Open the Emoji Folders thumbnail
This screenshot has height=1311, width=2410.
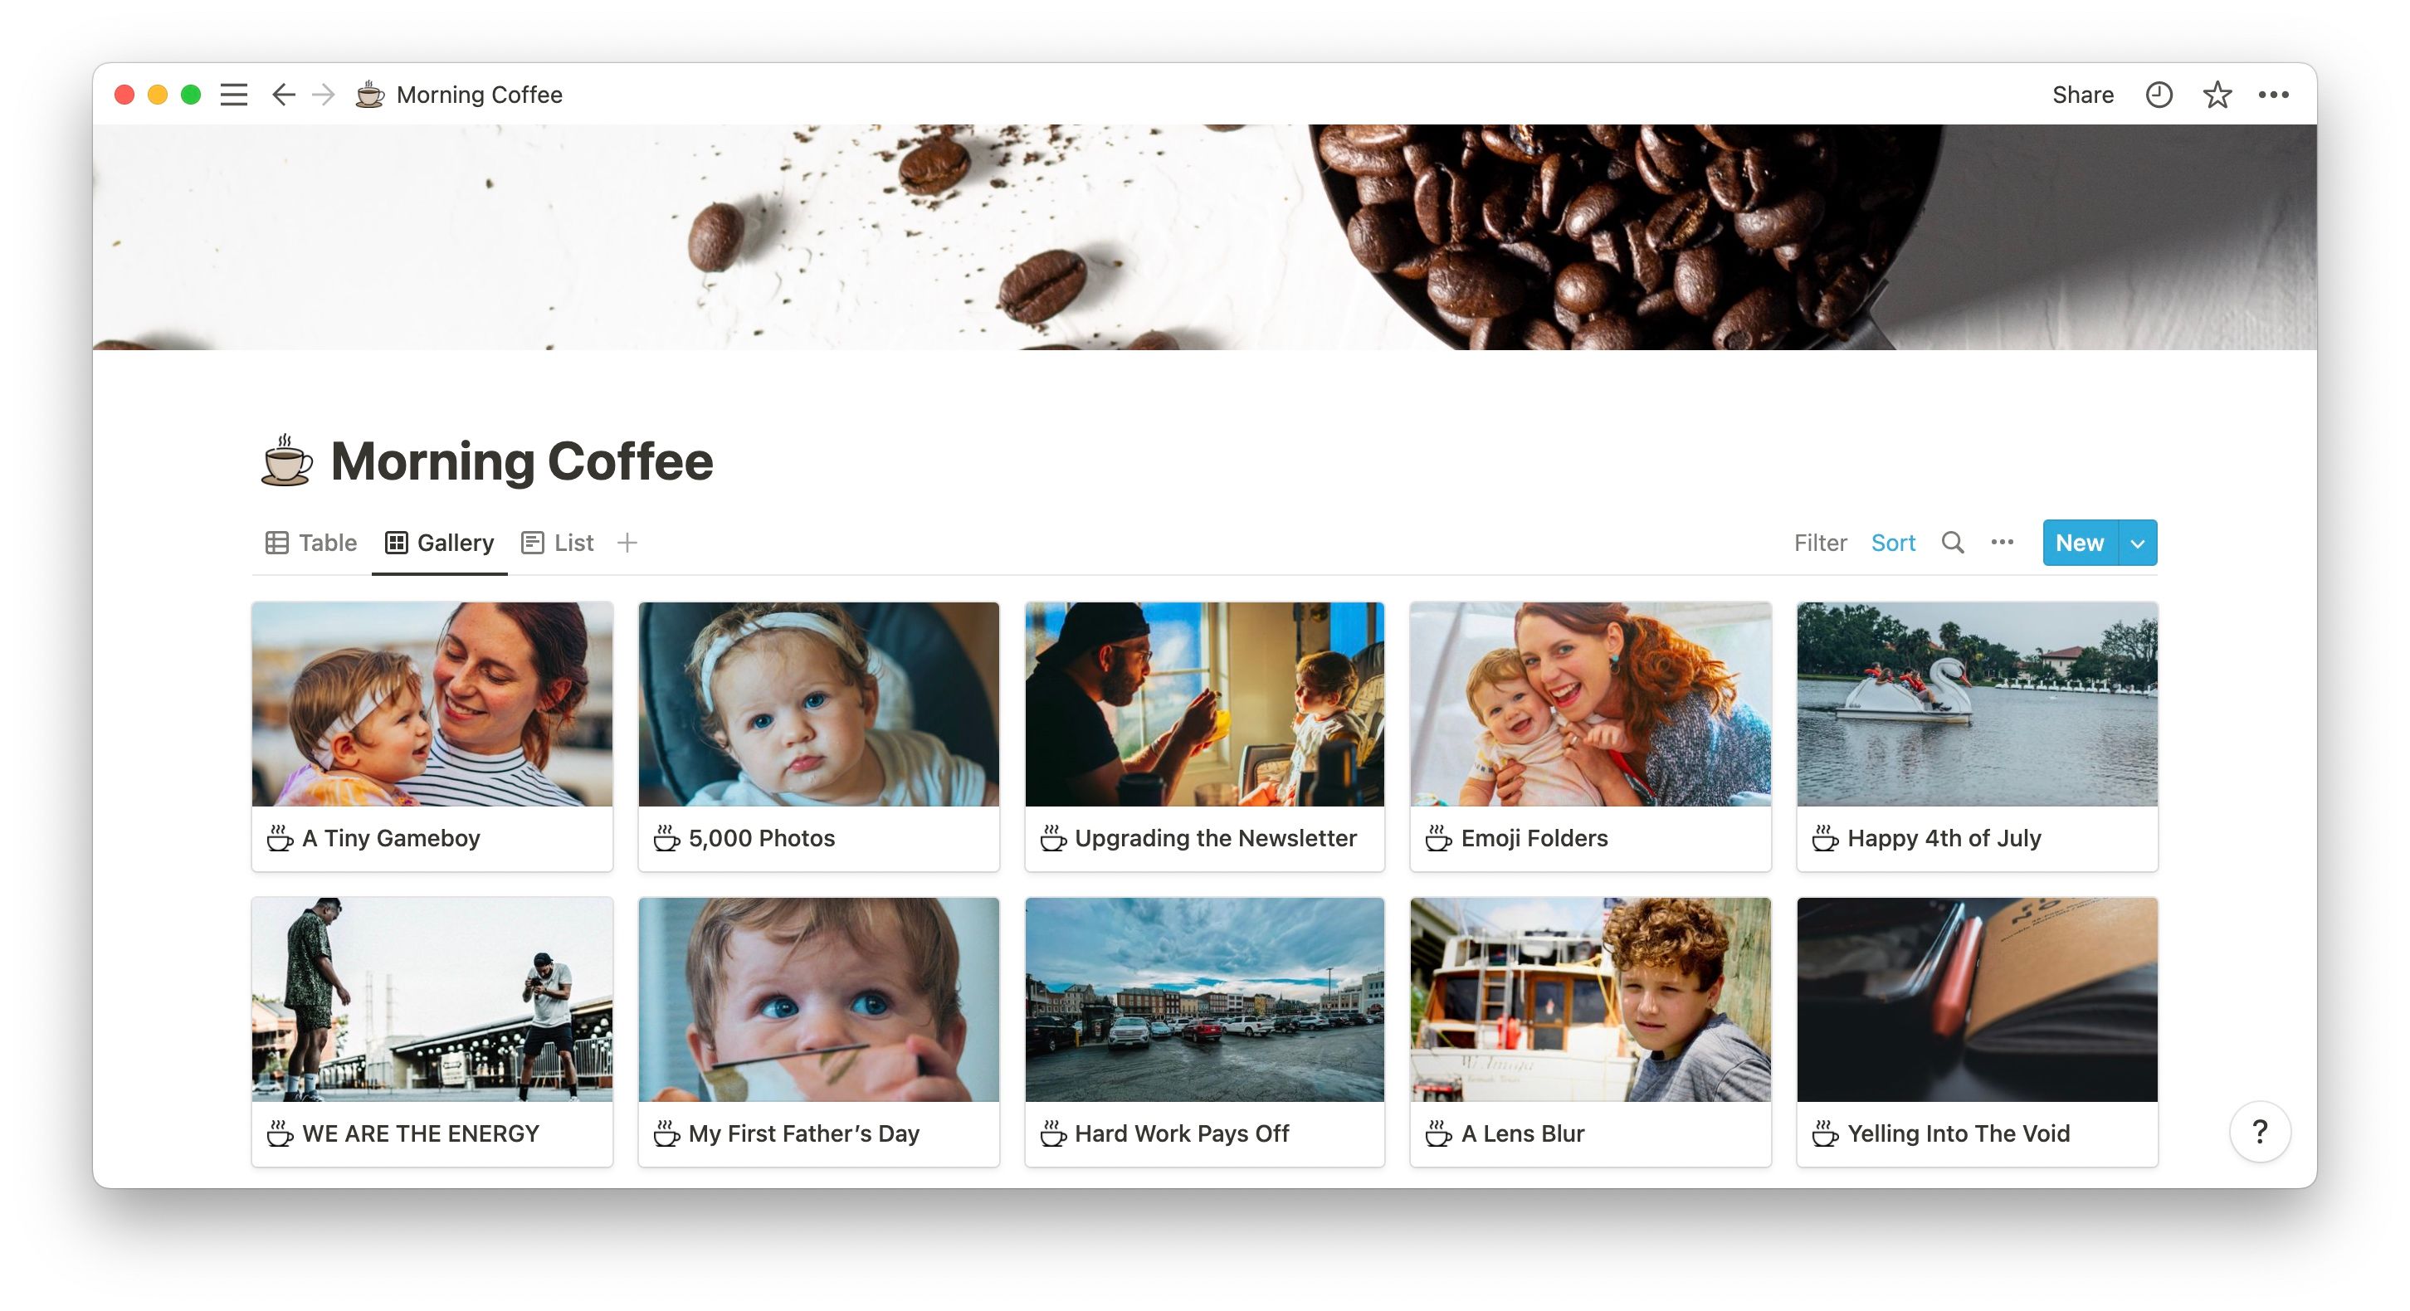[x=1590, y=703]
